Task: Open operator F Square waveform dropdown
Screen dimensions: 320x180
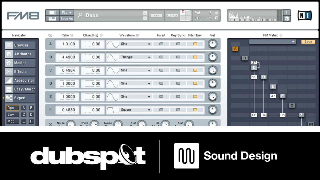Action: [x=135, y=110]
